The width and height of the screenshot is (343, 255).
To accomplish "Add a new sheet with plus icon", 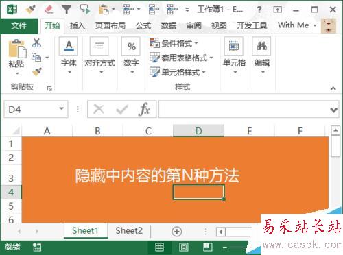I will click(x=176, y=232).
